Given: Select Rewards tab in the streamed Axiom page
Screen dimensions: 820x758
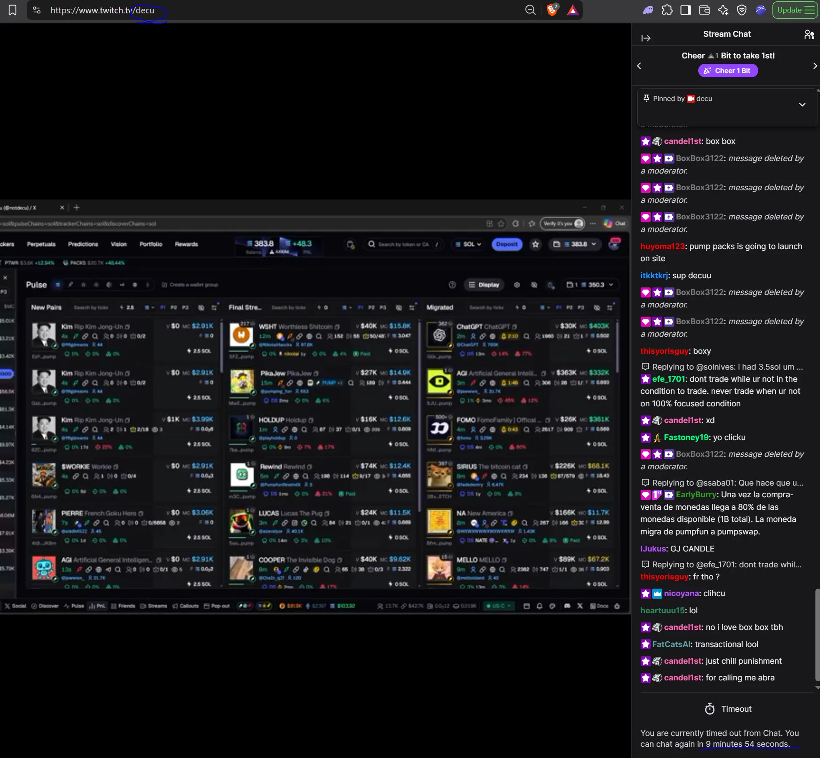Looking at the screenshot, I should click(x=186, y=244).
